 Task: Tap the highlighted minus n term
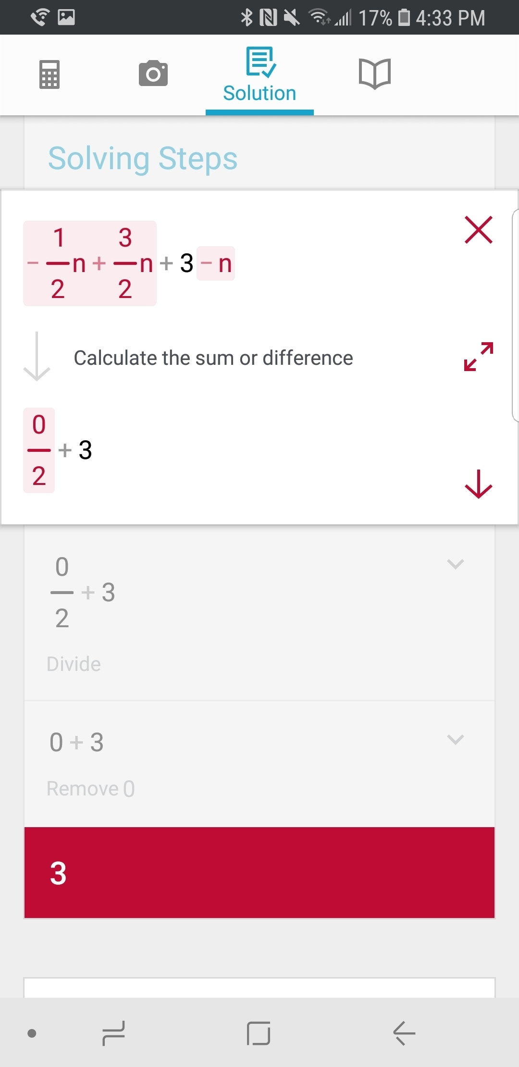216,263
